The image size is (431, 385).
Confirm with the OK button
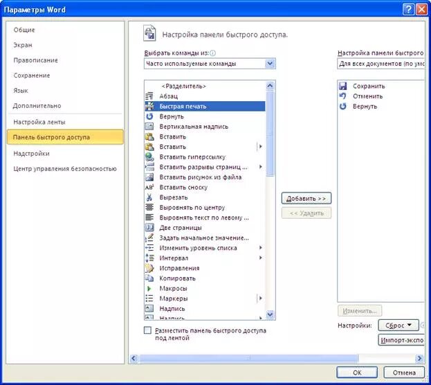[357, 373]
